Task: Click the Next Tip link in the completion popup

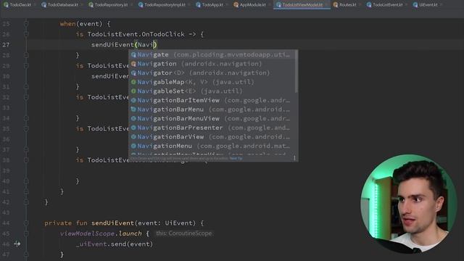Action: (236, 158)
